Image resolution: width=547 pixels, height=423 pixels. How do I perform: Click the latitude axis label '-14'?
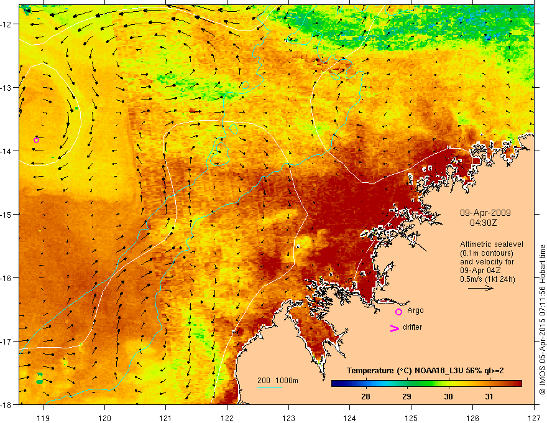pyautogui.click(x=6, y=151)
